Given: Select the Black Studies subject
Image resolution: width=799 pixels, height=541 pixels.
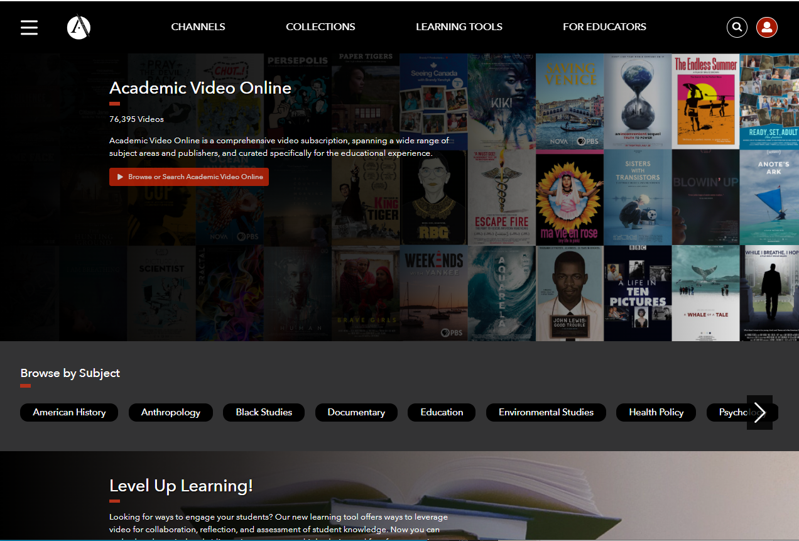Looking at the screenshot, I should tap(264, 412).
